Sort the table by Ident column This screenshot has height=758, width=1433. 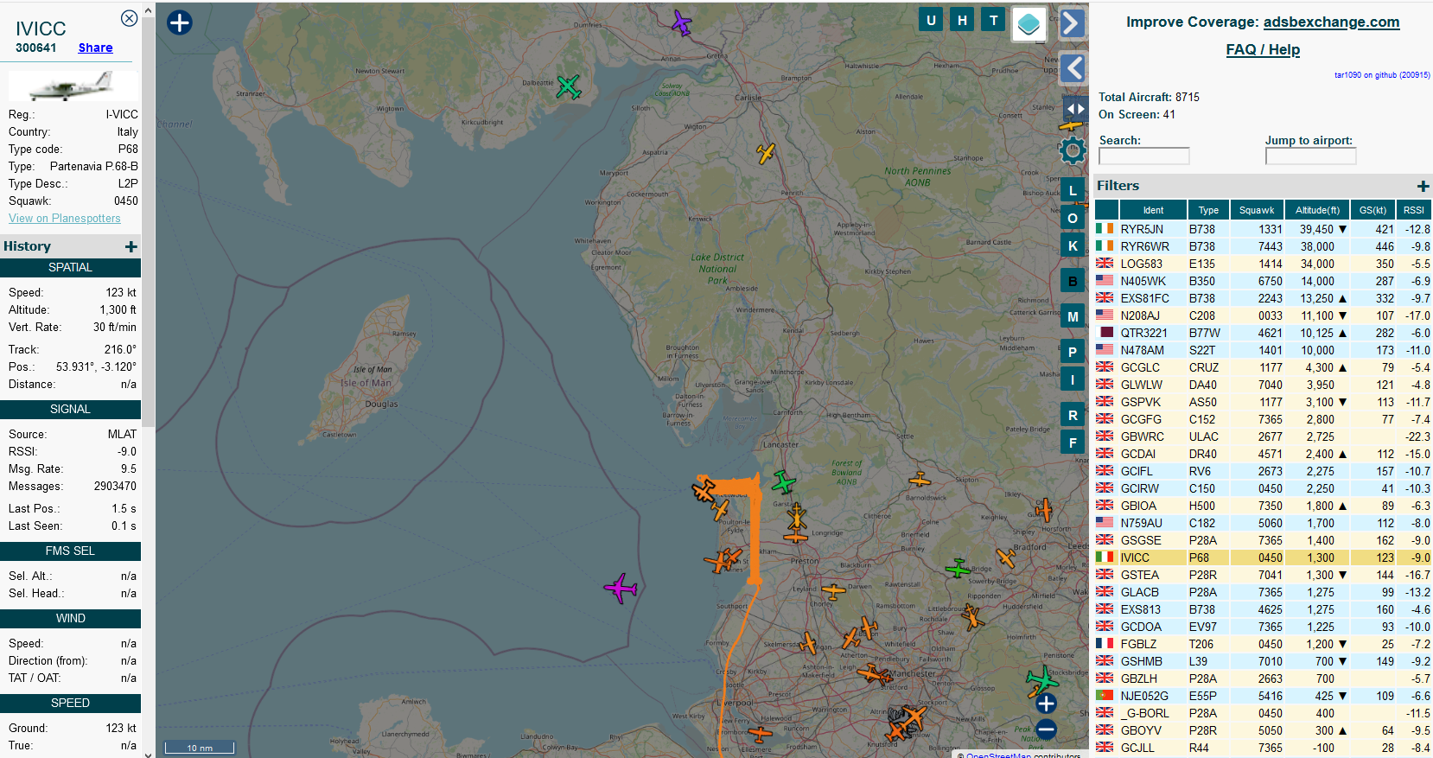[1153, 210]
